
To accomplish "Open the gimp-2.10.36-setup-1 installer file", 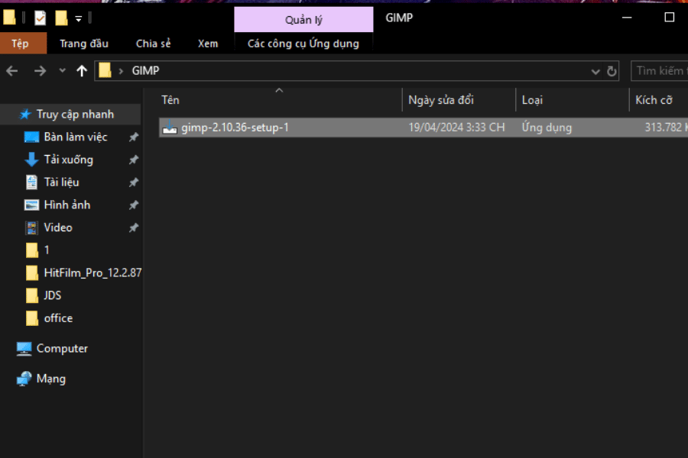I will pyautogui.click(x=235, y=127).
